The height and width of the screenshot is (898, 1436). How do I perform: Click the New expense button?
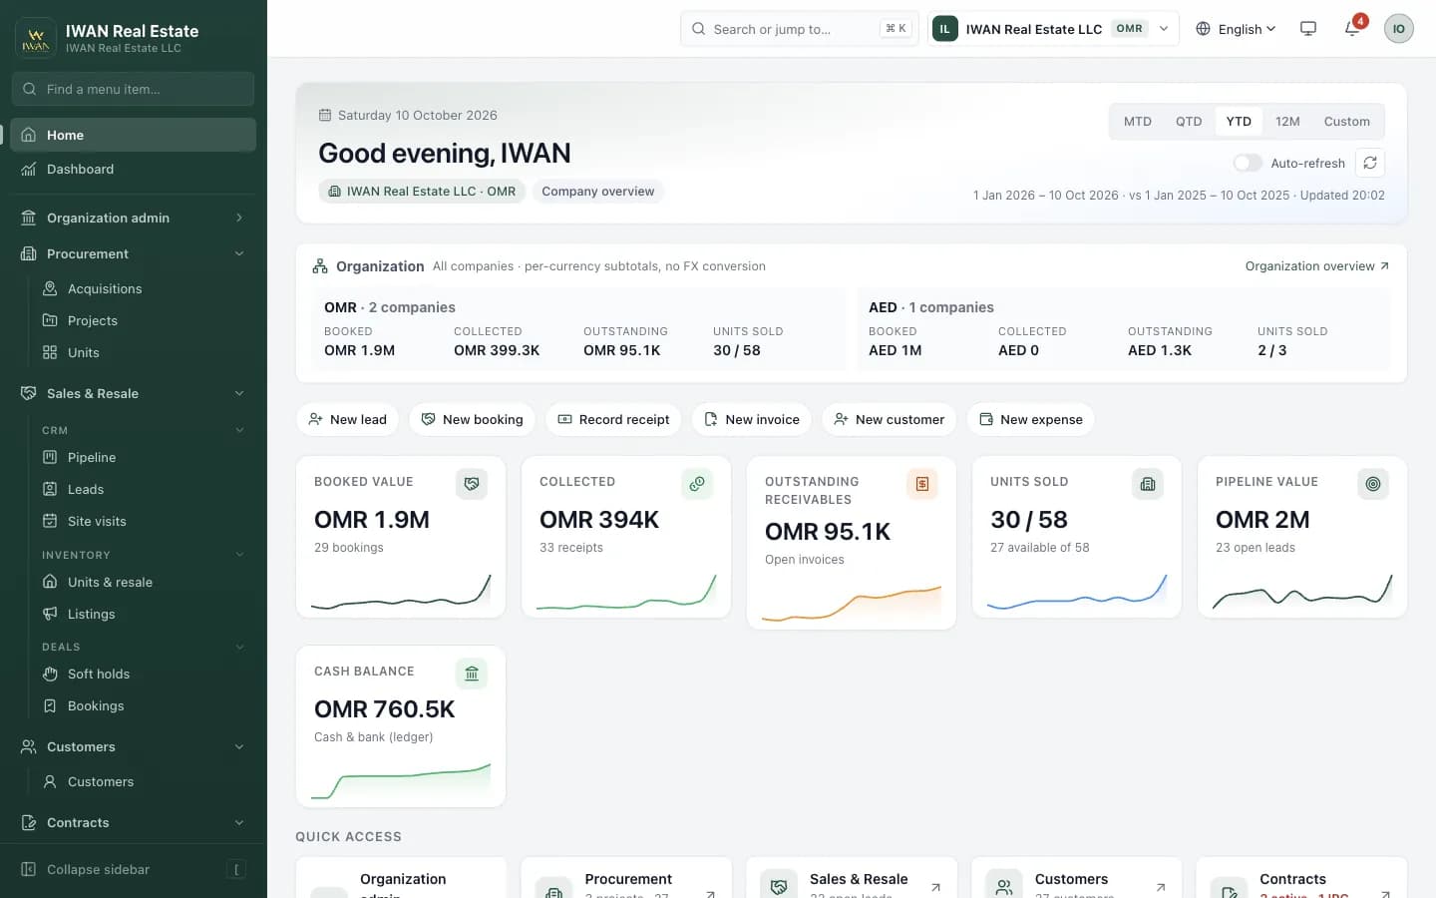click(1031, 419)
